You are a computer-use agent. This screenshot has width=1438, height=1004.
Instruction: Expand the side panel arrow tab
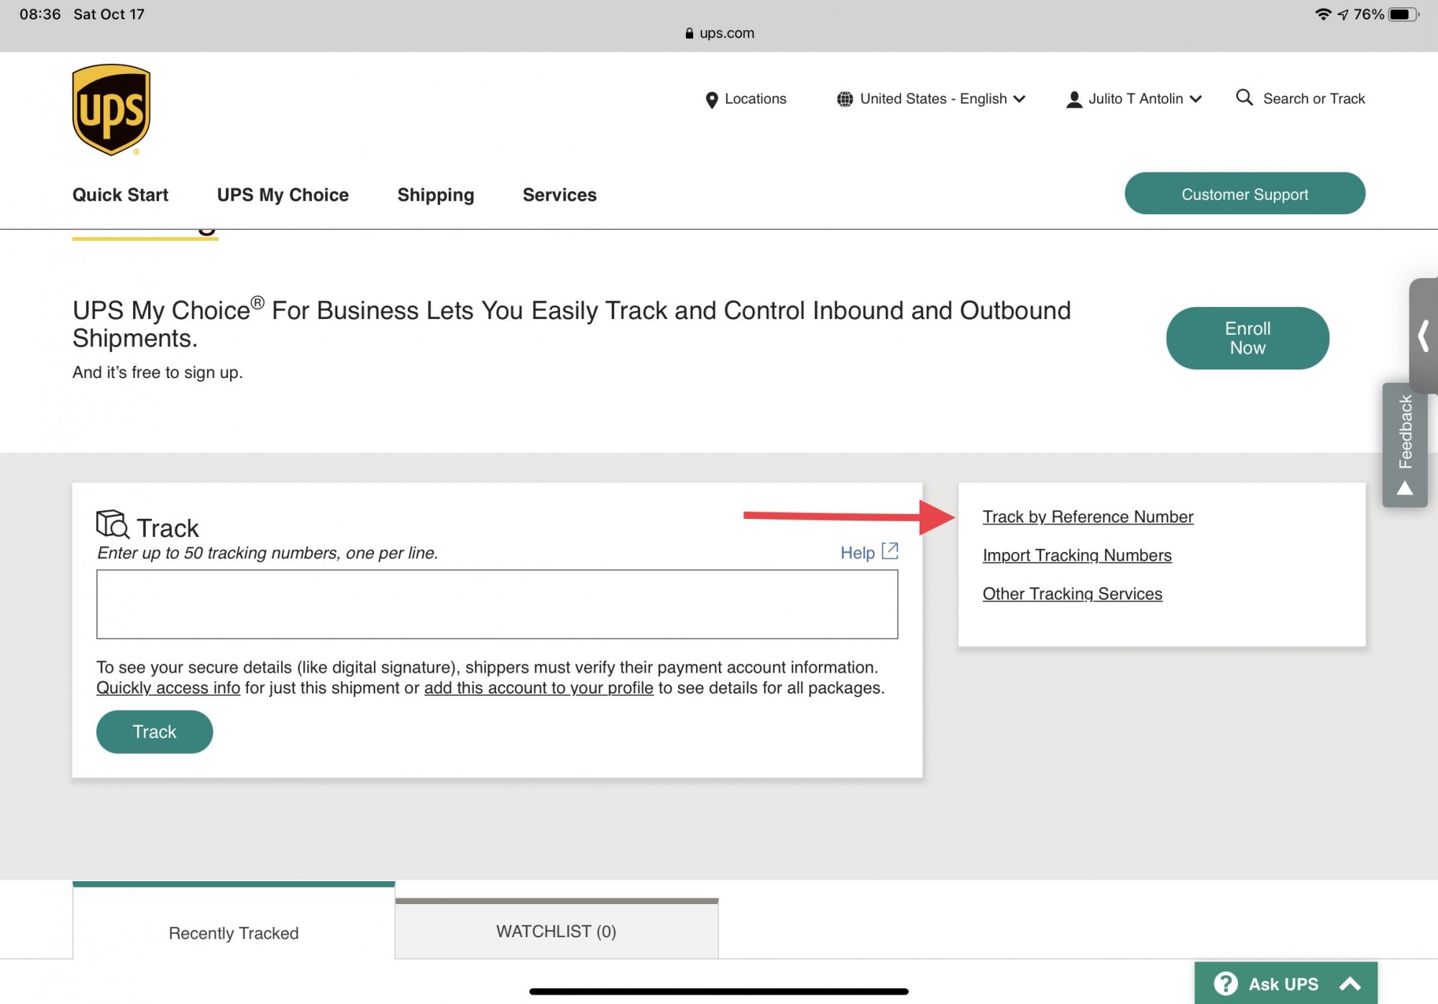point(1424,336)
